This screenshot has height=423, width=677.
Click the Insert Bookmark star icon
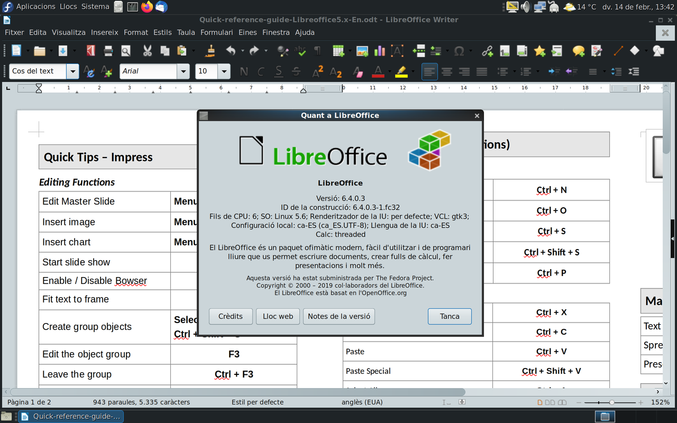coord(539,51)
